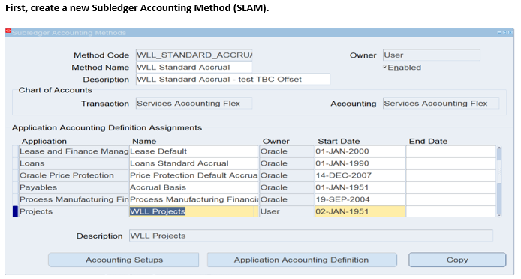
Task: Select the Oracle Price Protection application cell
Action: click(74, 175)
